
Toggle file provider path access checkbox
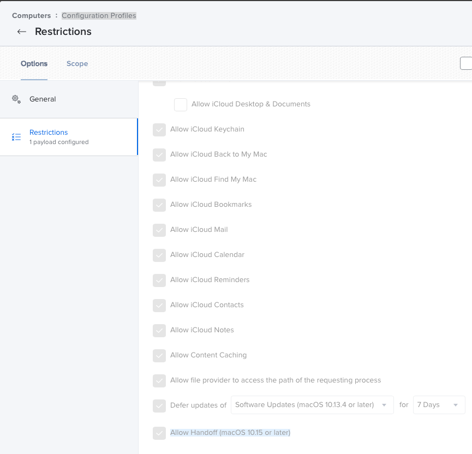159,381
